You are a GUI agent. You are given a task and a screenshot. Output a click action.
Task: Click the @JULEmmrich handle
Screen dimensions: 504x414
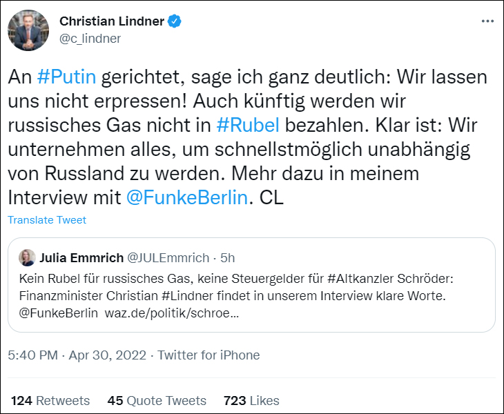[168, 258]
